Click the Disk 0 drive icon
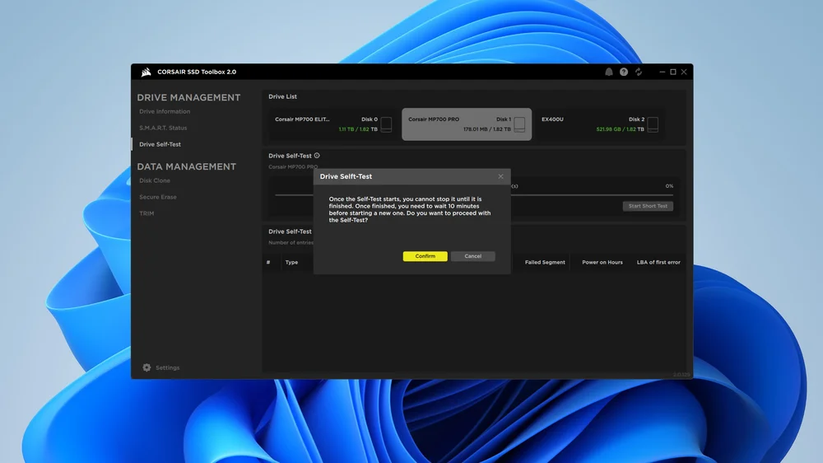 tap(386, 124)
